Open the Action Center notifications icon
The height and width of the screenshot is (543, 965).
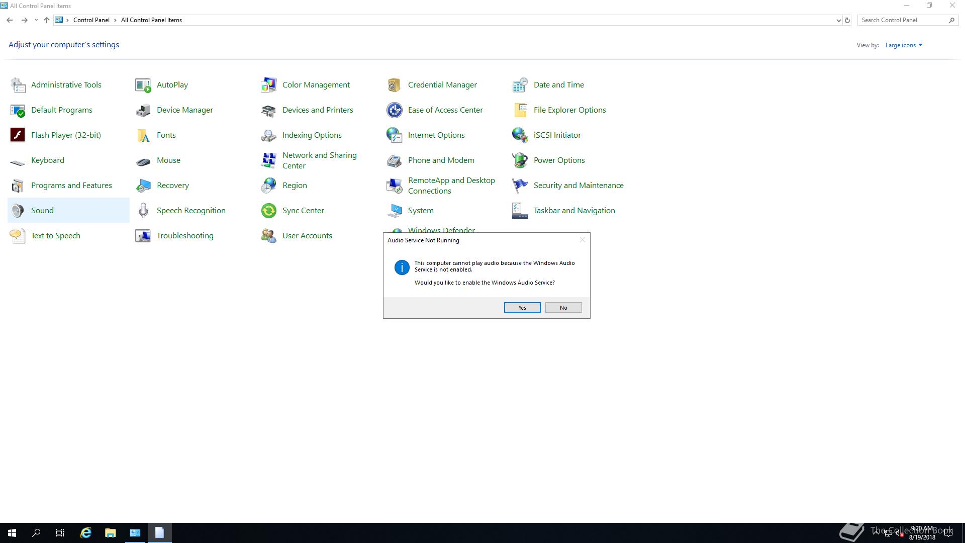tap(948, 533)
